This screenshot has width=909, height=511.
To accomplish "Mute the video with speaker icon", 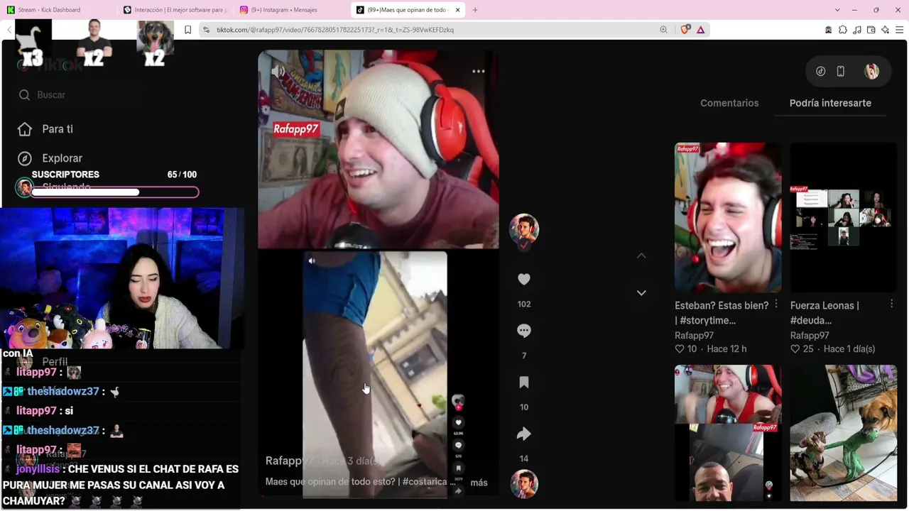I will point(278,71).
